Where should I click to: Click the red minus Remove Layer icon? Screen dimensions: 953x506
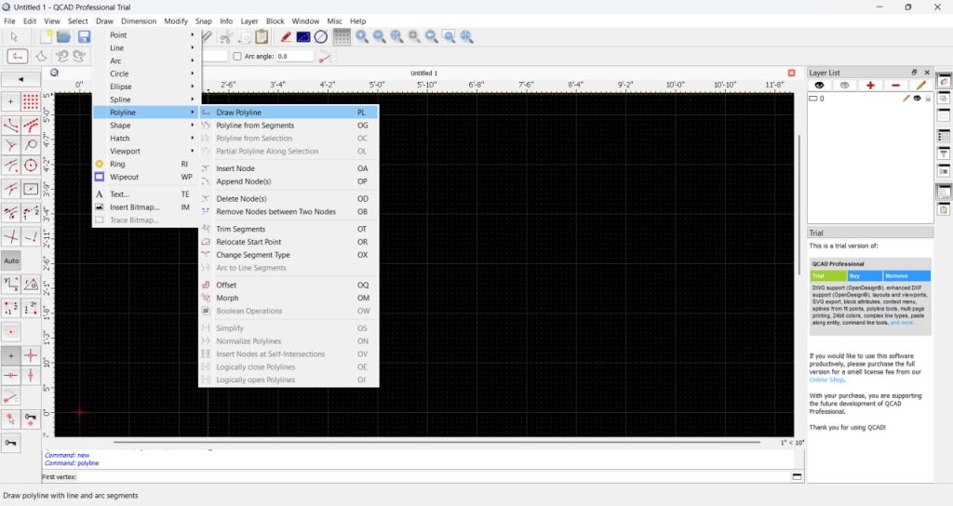[x=895, y=85]
